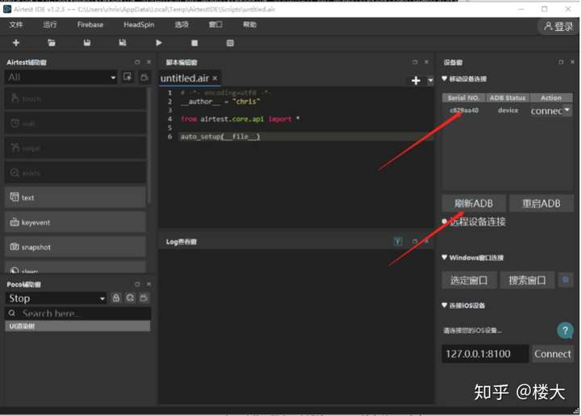Open iOS help via the teal question mark

click(565, 330)
